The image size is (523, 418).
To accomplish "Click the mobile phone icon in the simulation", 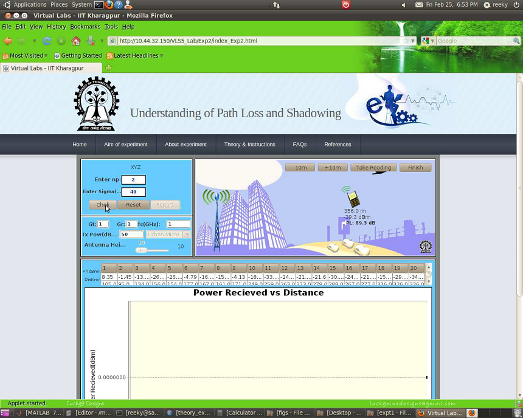I will click(353, 197).
